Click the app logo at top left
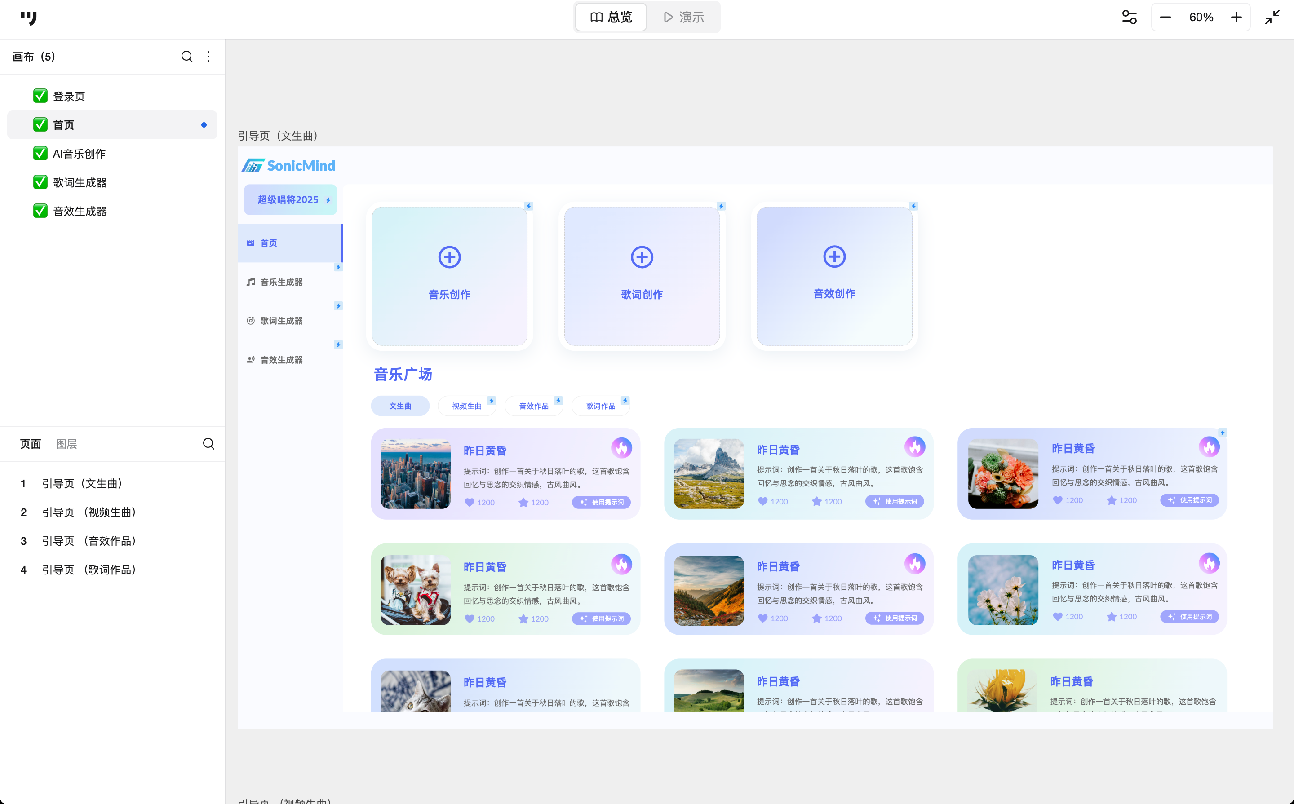 click(x=29, y=18)
